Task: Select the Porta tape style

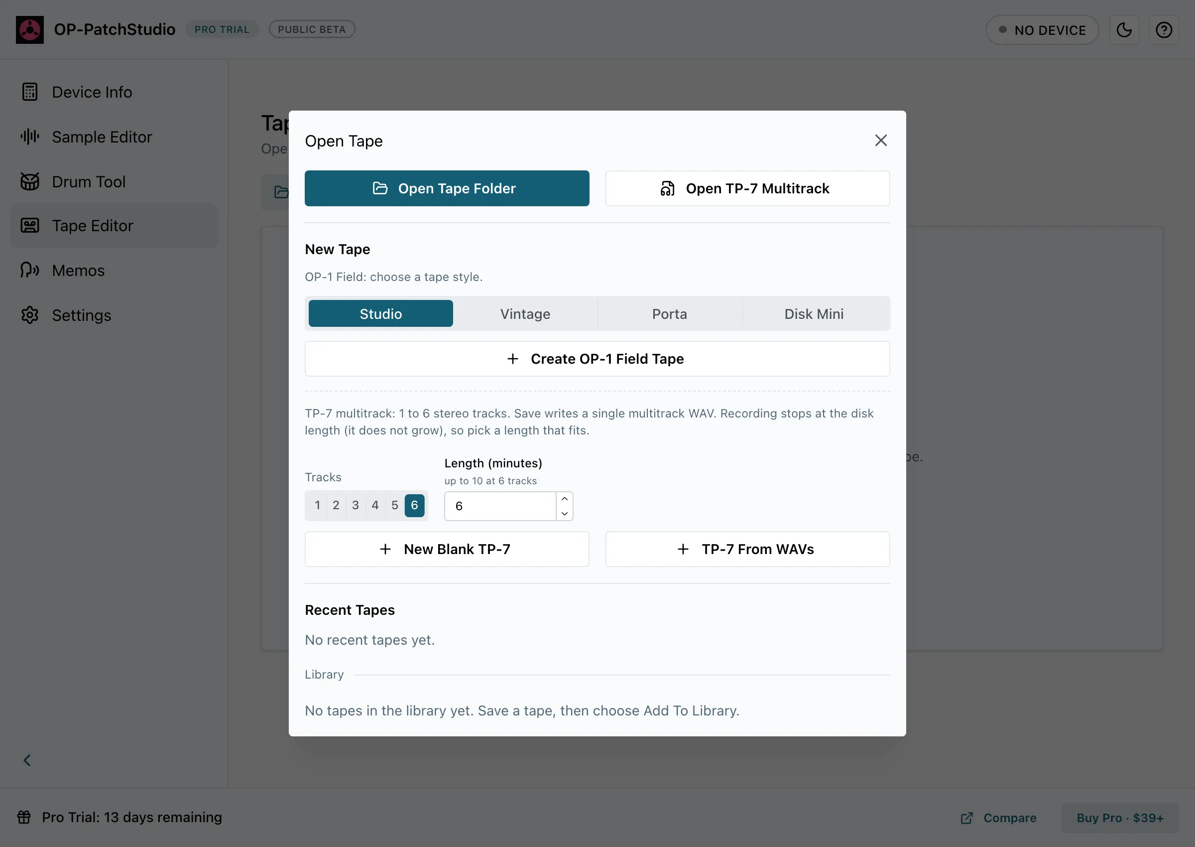Action: coord(670,313)
